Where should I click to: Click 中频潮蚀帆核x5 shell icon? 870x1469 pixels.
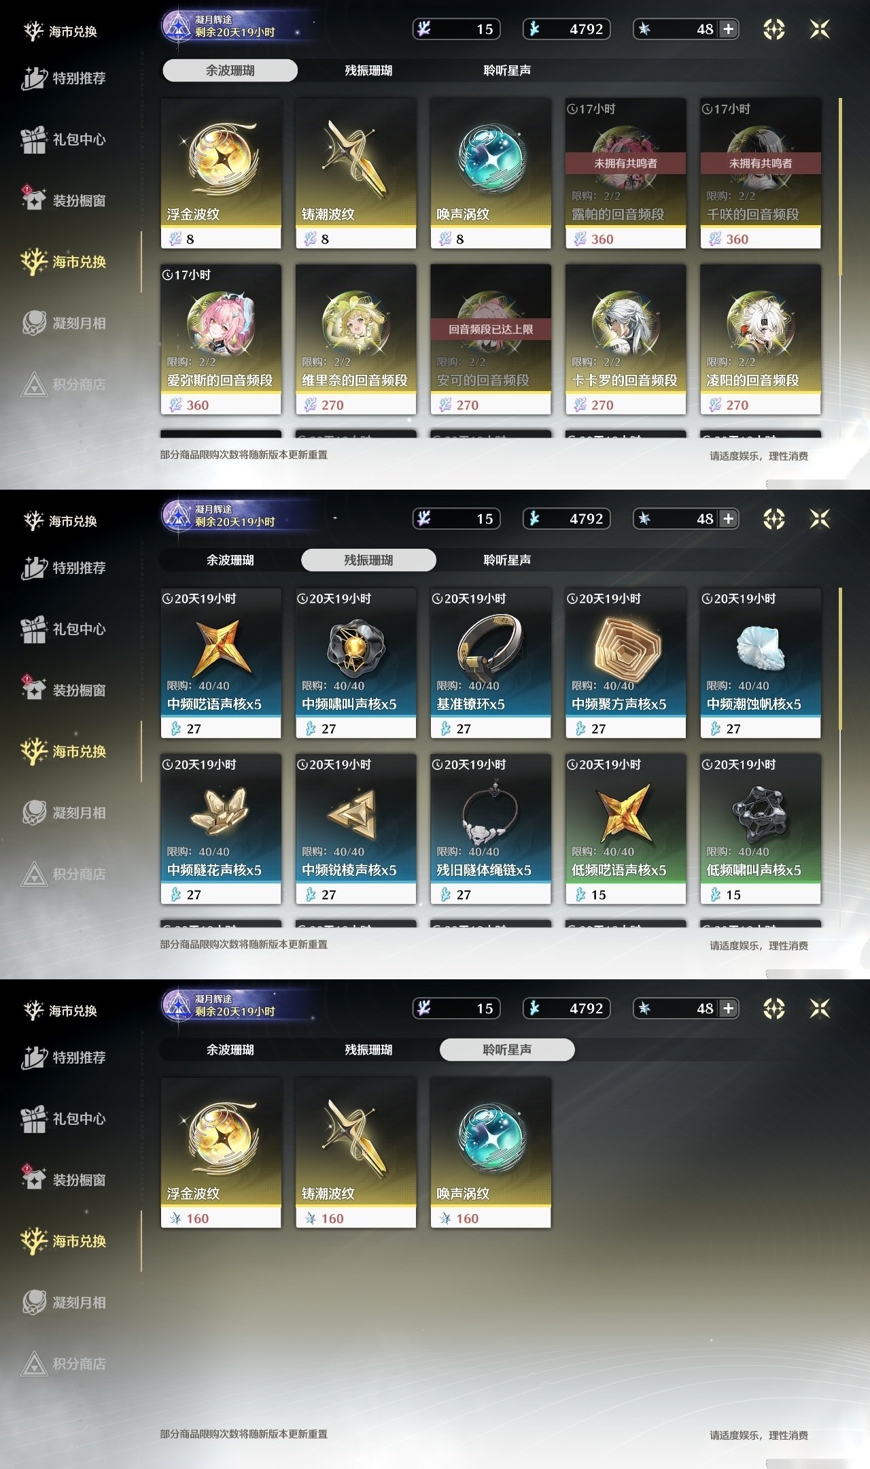coord(761,647)
